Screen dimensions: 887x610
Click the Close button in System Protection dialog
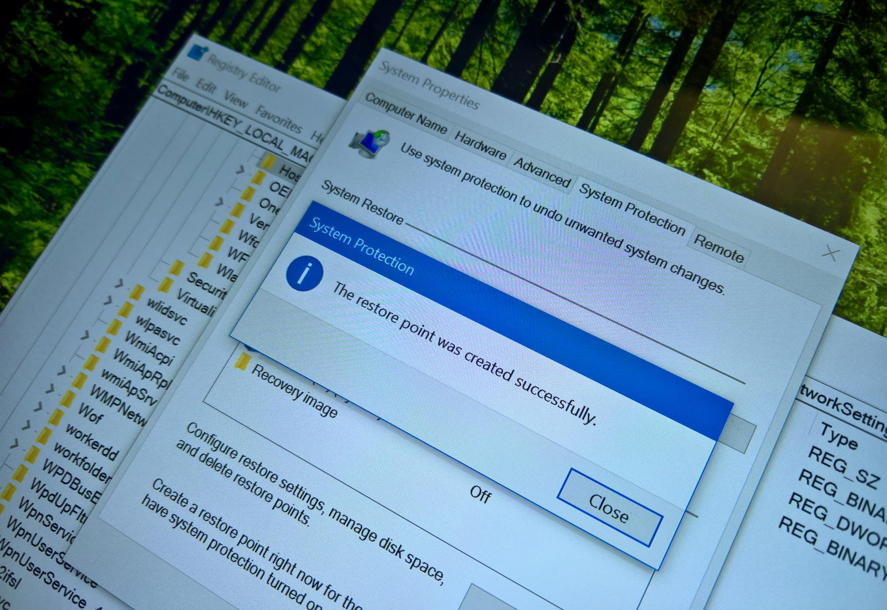pos(609,507)
